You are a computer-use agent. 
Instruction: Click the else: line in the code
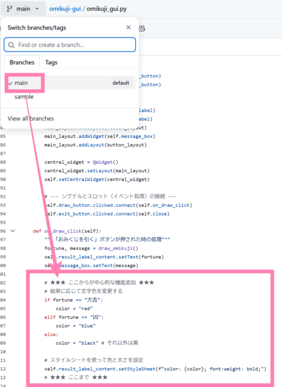tap(51, 334)
